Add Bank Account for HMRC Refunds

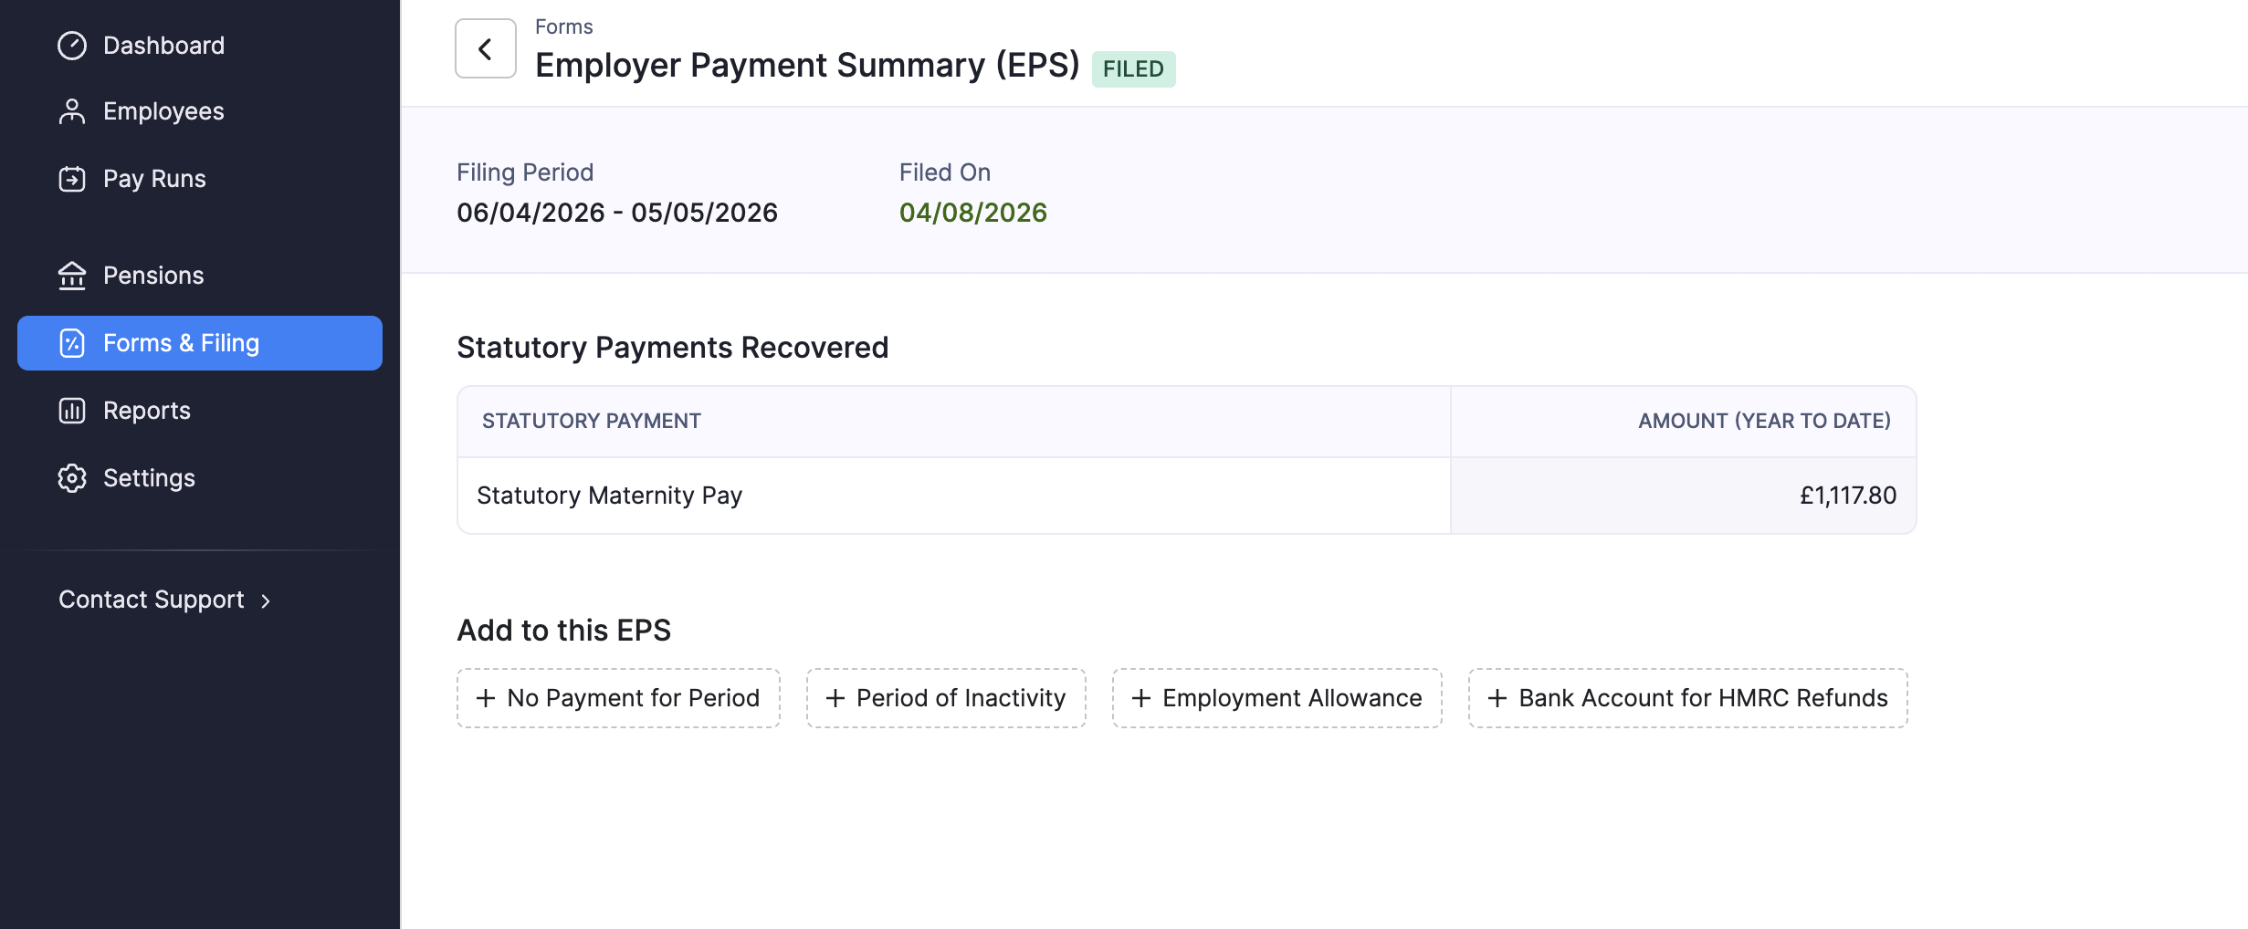[x=1688, y=698]
